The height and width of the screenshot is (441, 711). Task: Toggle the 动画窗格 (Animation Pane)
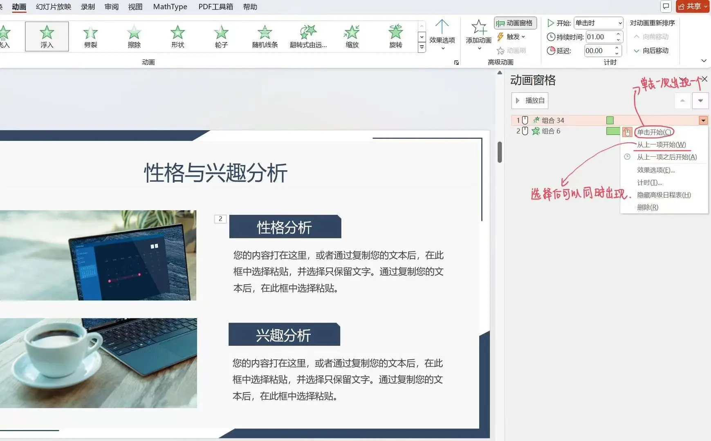[x=515, y=23]
